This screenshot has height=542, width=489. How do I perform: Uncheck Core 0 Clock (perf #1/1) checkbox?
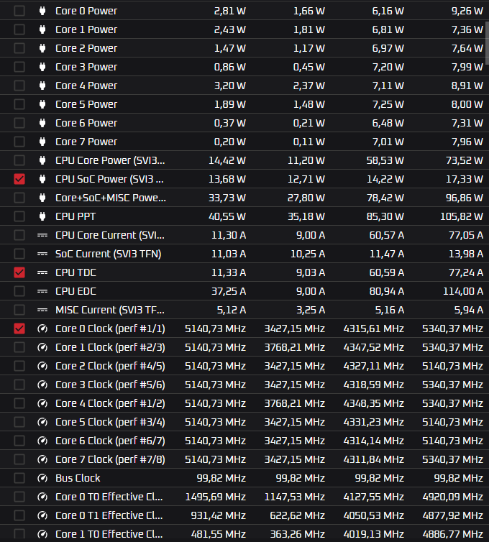19,328
